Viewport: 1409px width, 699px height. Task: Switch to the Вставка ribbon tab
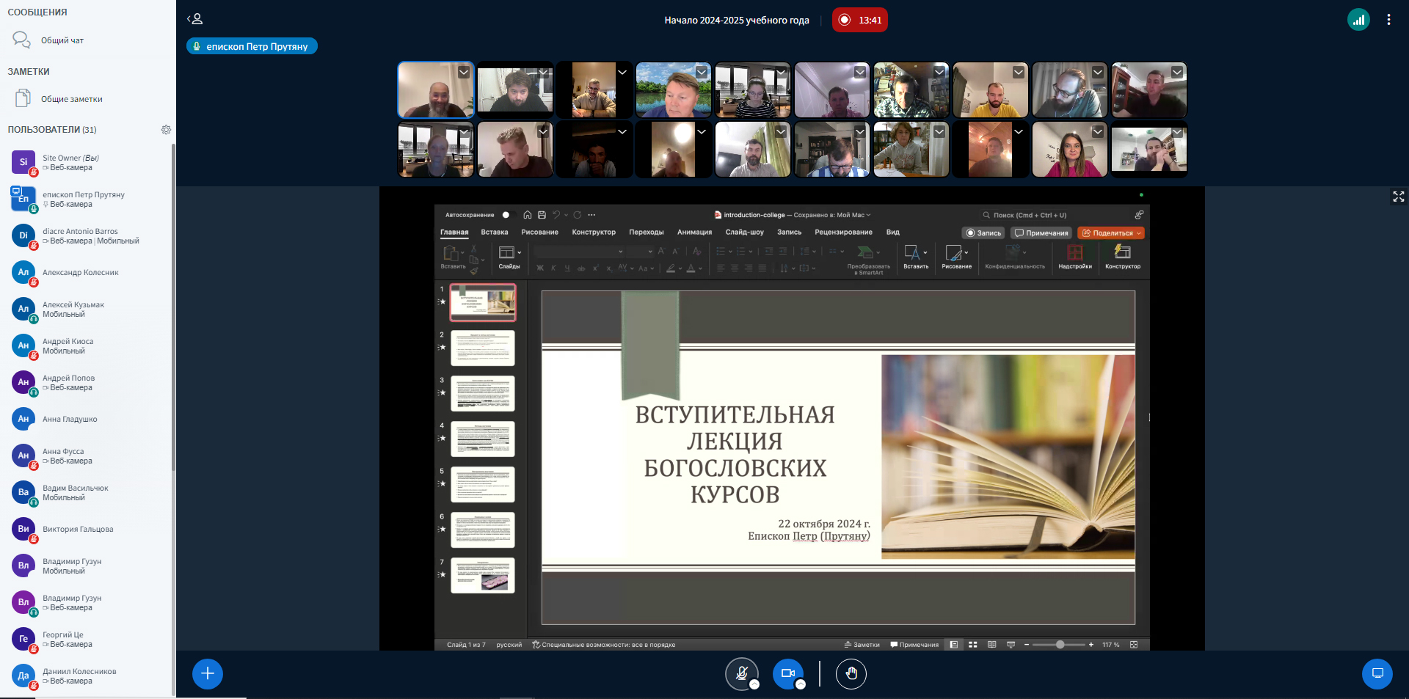pyautogui.click(x=494, y=233)
